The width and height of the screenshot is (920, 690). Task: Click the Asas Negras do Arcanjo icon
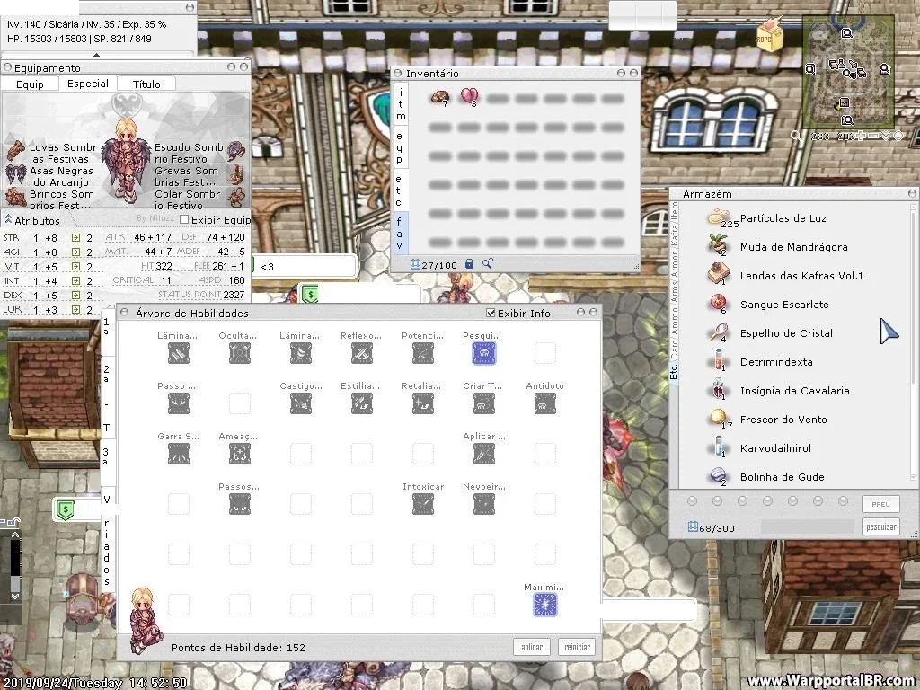click(x=16, y=173)
